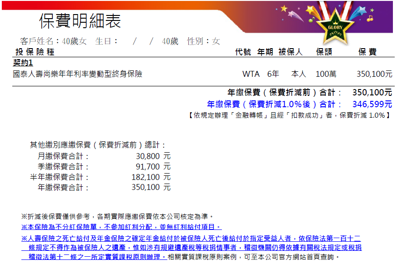Click the GLORY star medal logo
Image resolution: width=397 pixels, height=264 pixels.
click(x=335, y=26)
